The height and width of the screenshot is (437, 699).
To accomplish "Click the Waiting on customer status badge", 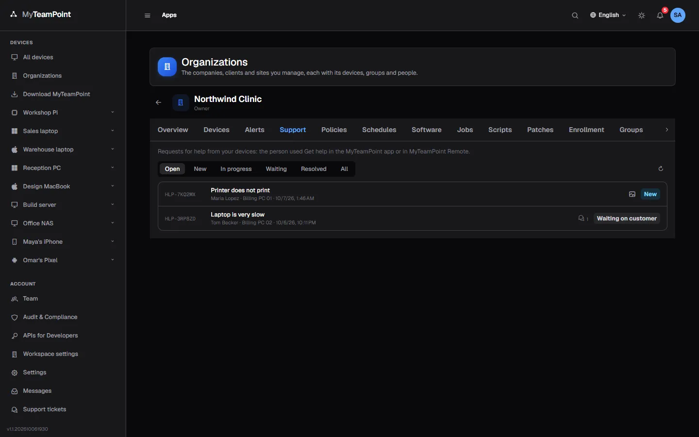I will 627,218.
